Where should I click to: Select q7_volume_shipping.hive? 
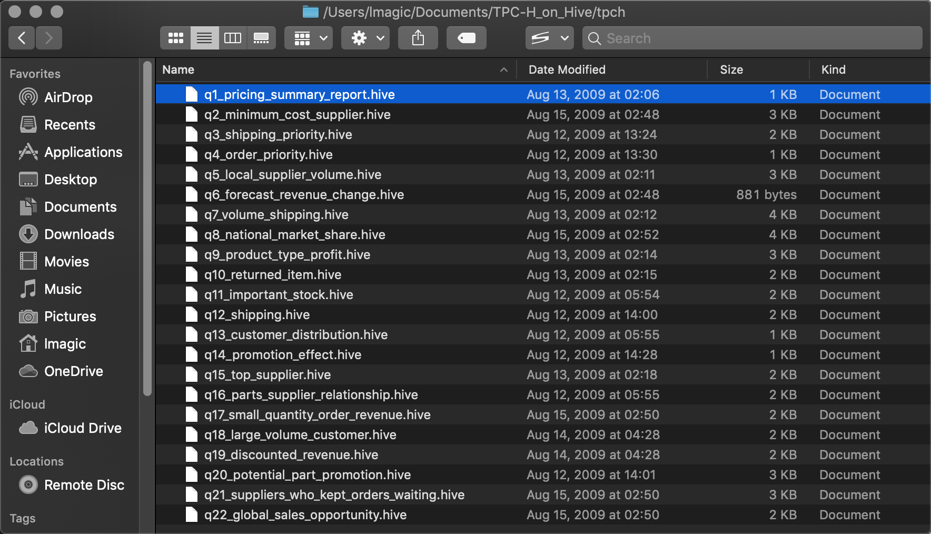[543, 214]
